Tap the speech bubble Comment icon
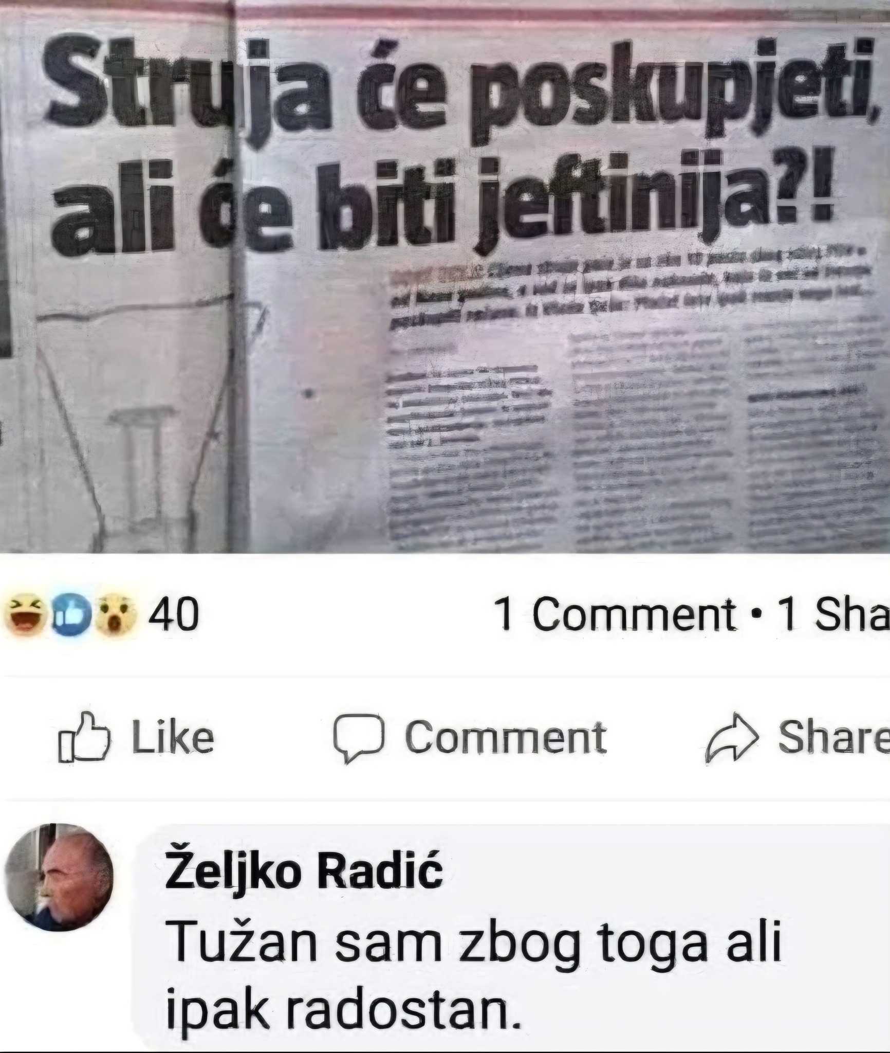This screenshot has height=1053, width=890. [359, 738]
